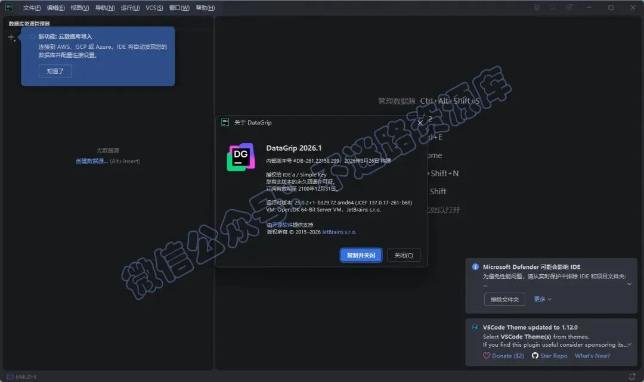Image resolution: width=644 pixels, height=382 pixels.
Task: Open notifications bell in status bar
Action: [x=632, y=376]
